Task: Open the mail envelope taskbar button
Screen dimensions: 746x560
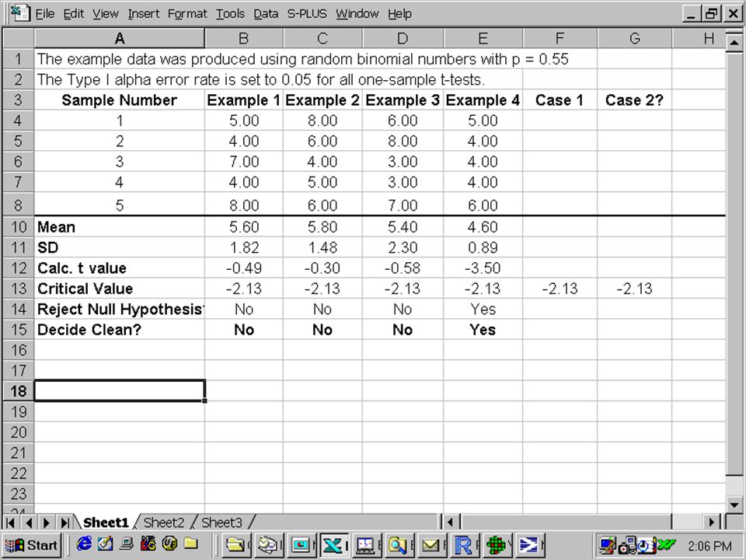Action: (x=433, y=544)
